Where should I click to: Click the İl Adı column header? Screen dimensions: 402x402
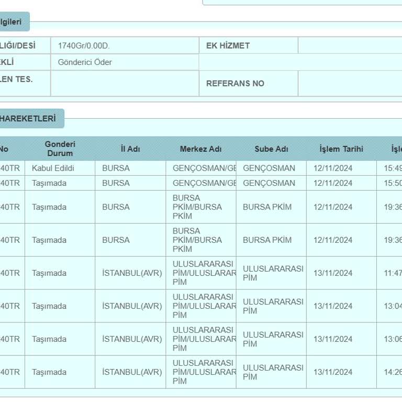[x=130, y=149]
